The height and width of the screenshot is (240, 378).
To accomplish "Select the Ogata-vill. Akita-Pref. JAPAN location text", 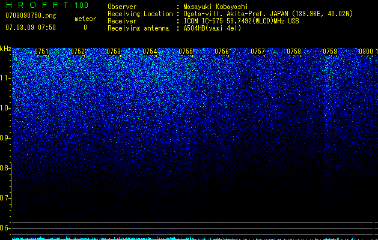I will [x=268, y=14].
